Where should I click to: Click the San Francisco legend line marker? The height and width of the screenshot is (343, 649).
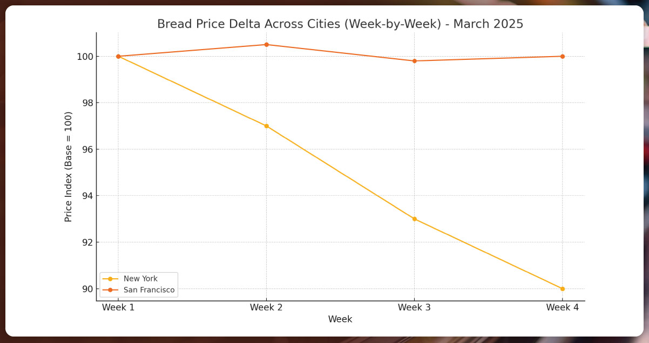[x=110, y=290]
